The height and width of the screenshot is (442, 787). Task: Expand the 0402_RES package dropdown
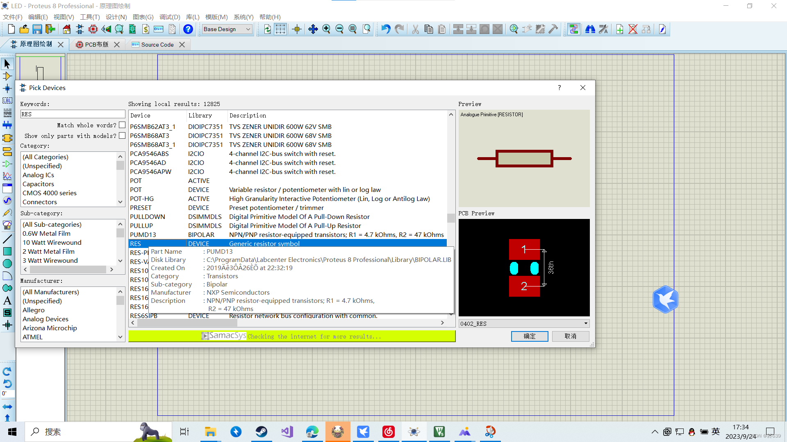[586, 323]
